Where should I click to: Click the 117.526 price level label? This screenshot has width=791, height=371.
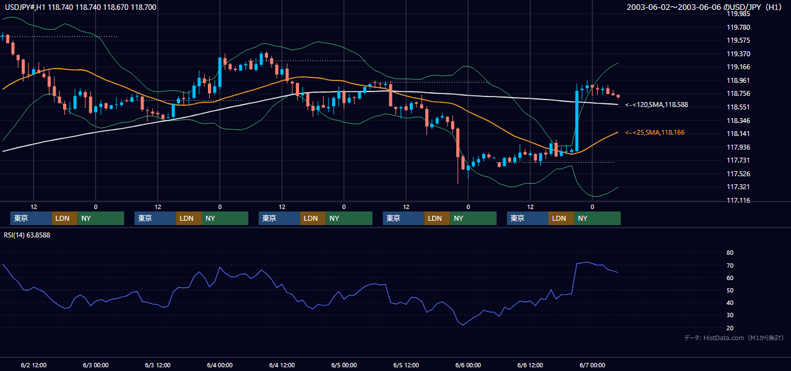coord(738,174)
